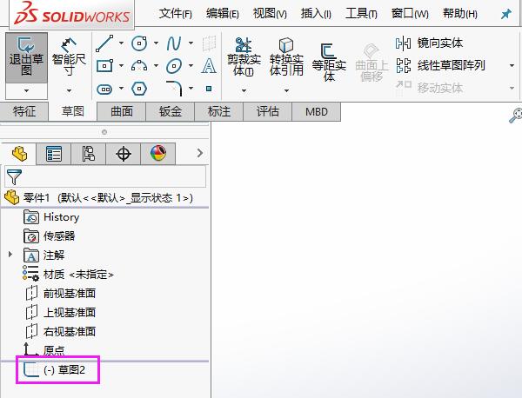
Task: Open the PropertyManager tab
Action: (x=54, y=154)
